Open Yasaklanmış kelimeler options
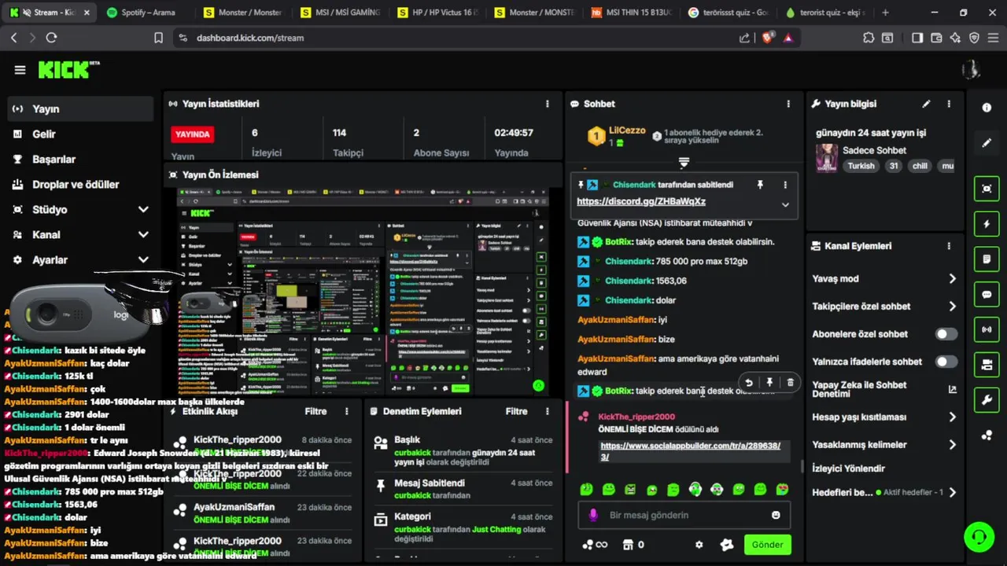Image resolution: width=1007 pixels, height=566 pixels. pyautogui.click(x=884, y=445)
